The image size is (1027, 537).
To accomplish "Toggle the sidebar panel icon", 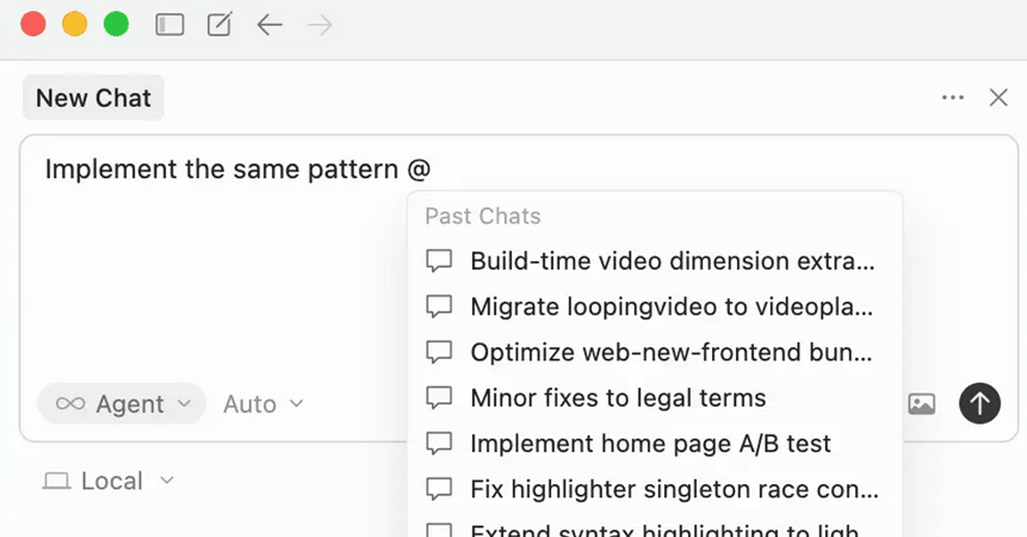I will coord(169,25).
